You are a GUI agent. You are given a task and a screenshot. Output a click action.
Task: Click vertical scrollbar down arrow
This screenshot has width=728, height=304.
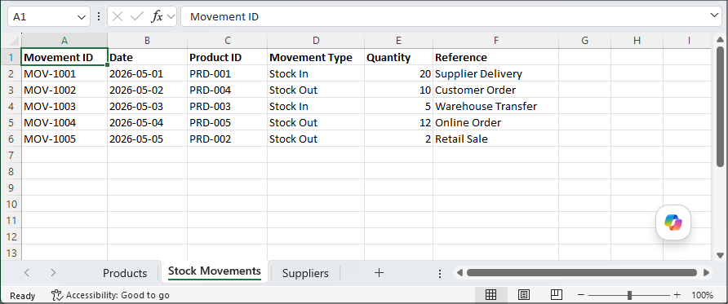(720, 255)
